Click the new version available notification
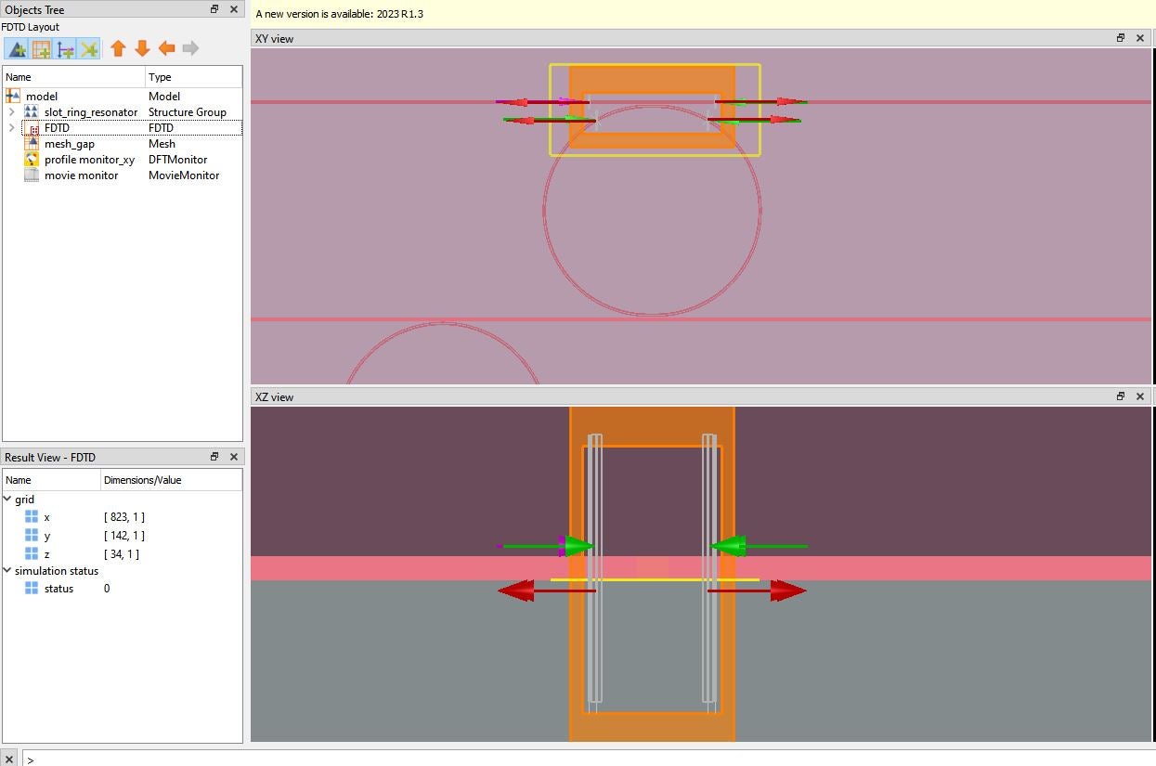1156x766 pixels. [x=340, y=14]
